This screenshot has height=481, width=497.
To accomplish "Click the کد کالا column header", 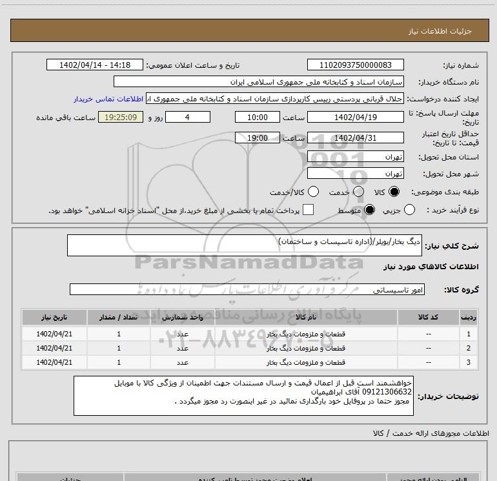I will pyautogui.click(x=429, y=317).
